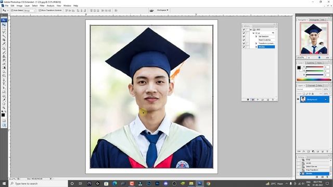Image resolution: width=333 pixels, height=187 pixels.
Task: Select the Lasso tool
Action: (4, 32)
